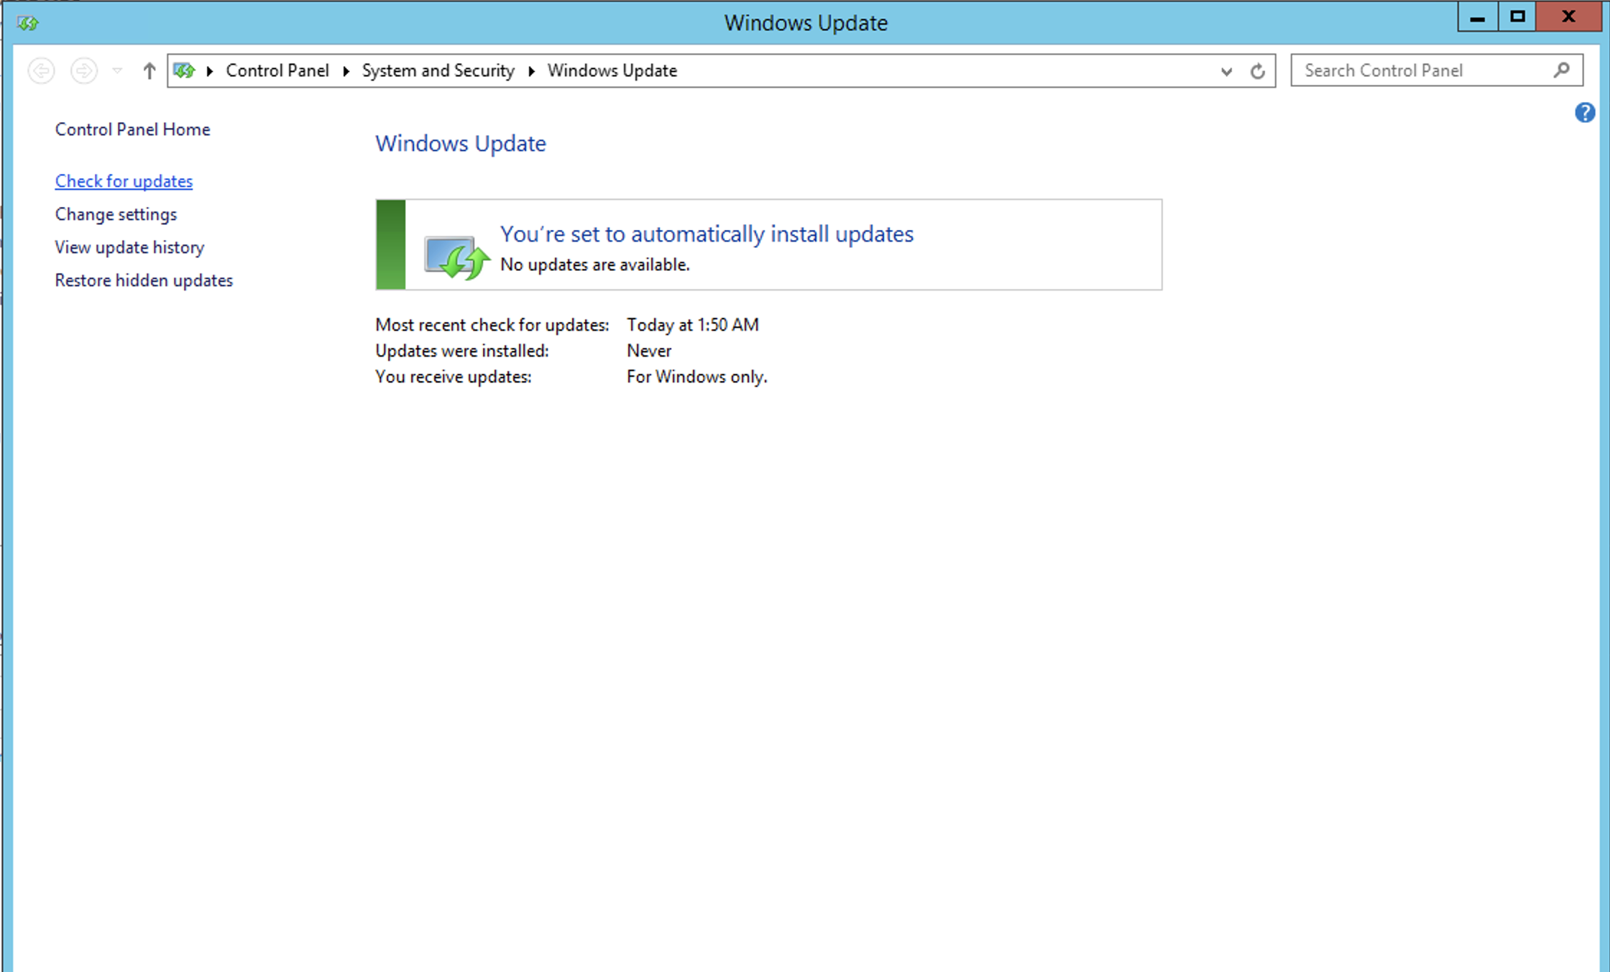Screen dimensions: 1610x972
Task: Open Change settings
Action: 116,214
